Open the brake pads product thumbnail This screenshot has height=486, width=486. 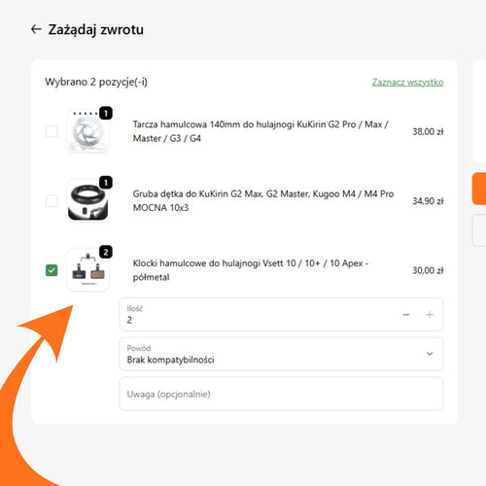click(x=87, y=270)
